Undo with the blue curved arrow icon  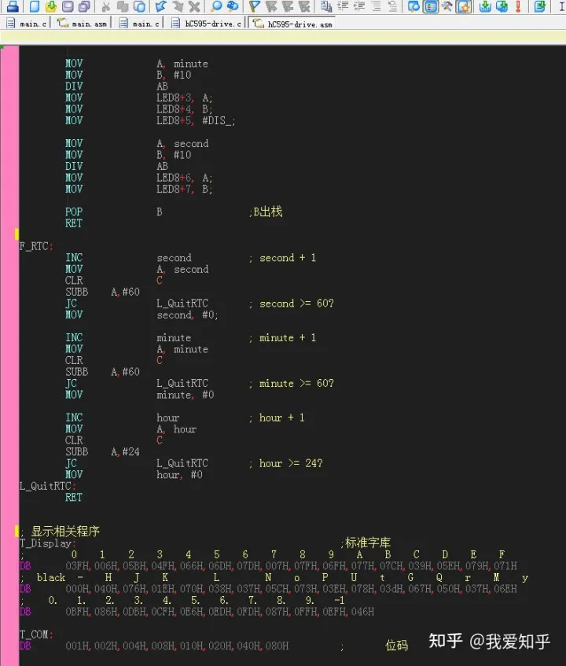[x=161, y=6]
